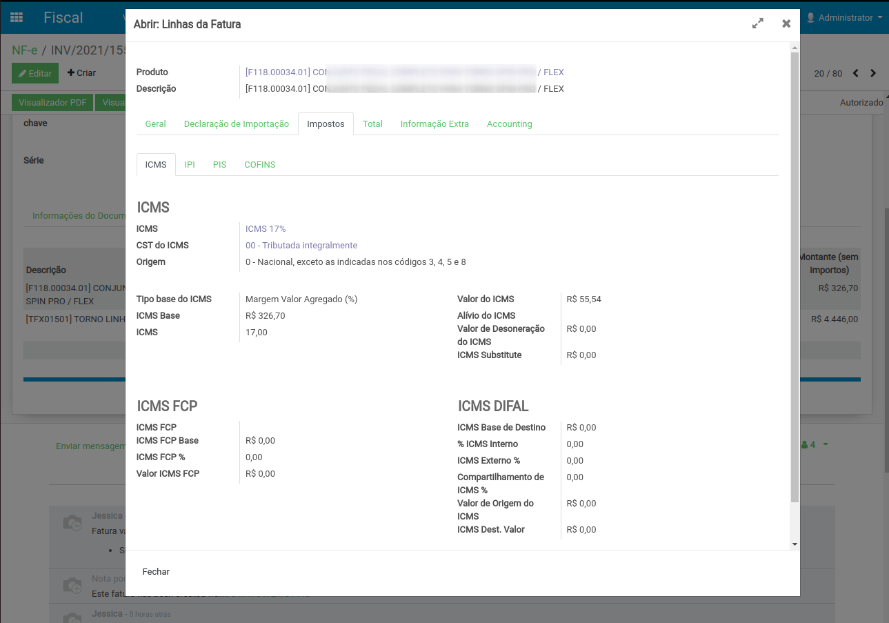Click the 20 / 80 pager counter
The height and width of the screenshot is (623, 889).
pos(828,73)
